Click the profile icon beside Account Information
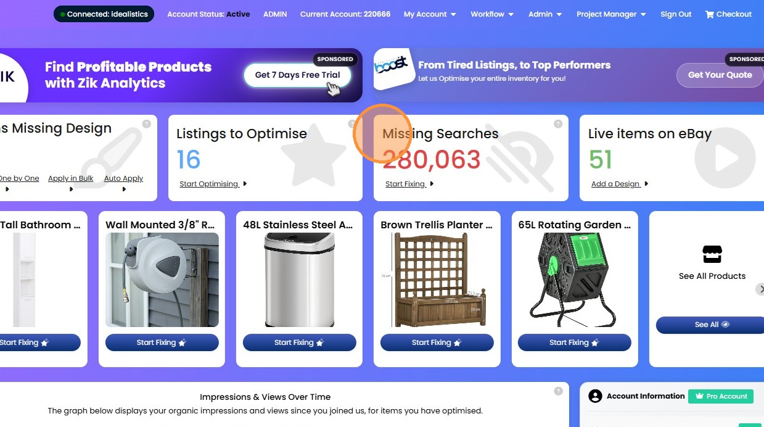Image resolution: width=764 pixels, height=427 pixels. [x=595, y=396]
